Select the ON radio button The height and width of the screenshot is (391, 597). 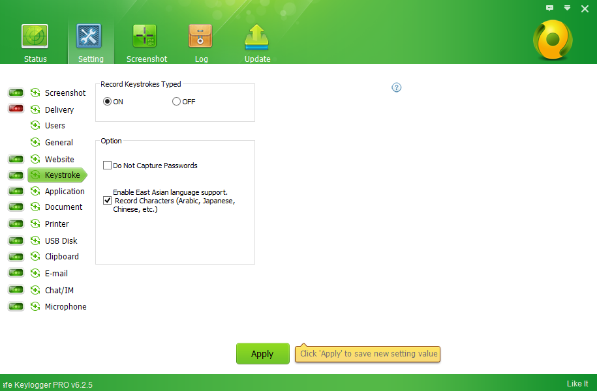click(x=107, y=102)
